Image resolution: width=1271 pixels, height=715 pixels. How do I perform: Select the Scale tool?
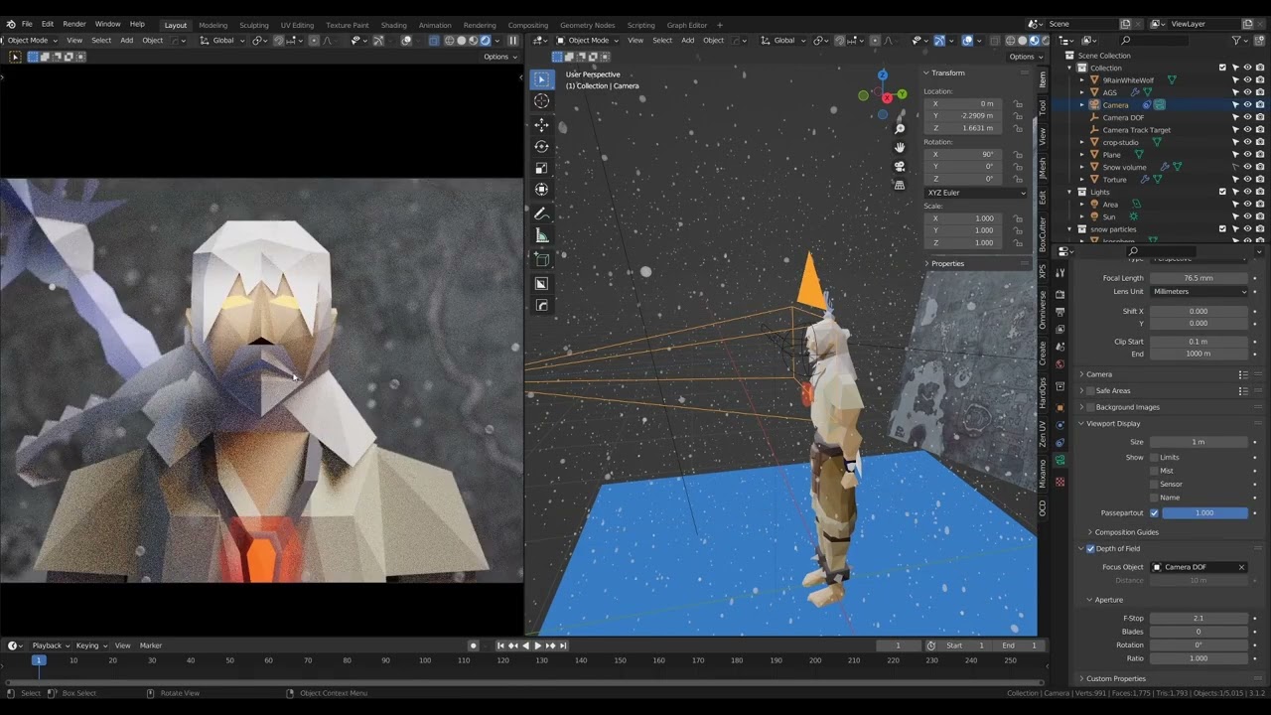pyautogui.click(x=541, y=169)
